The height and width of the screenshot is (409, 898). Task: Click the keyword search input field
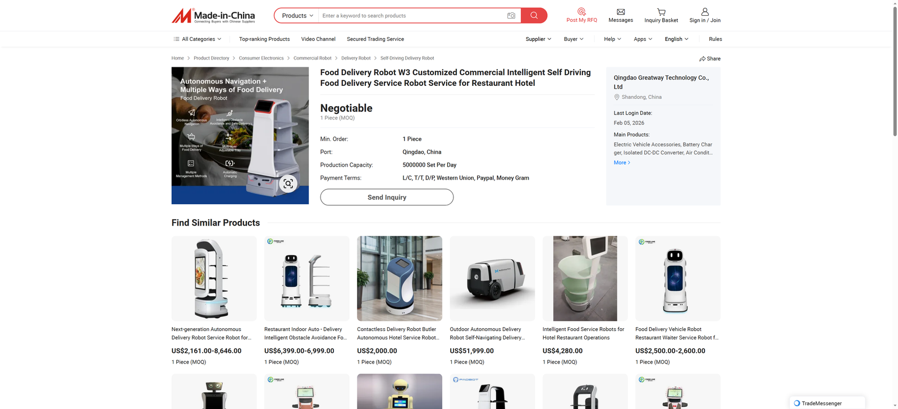tap(413, 16)
